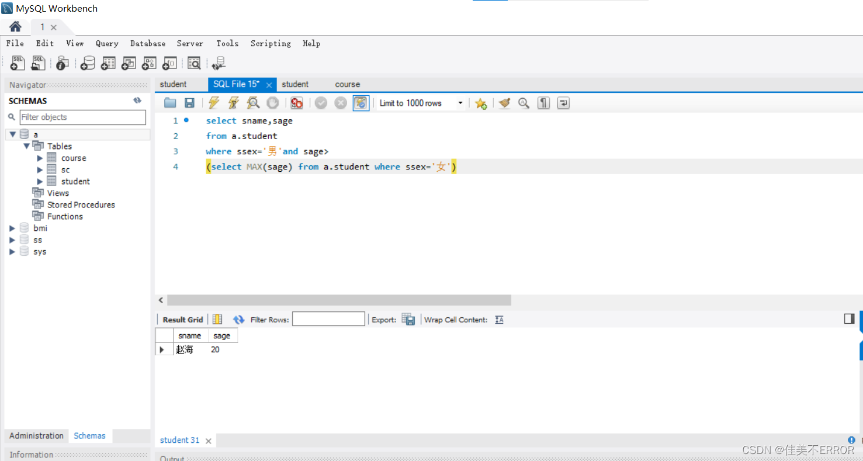Execute statement under cursor icon
863x461 pixels.
(x=234, y=103)
